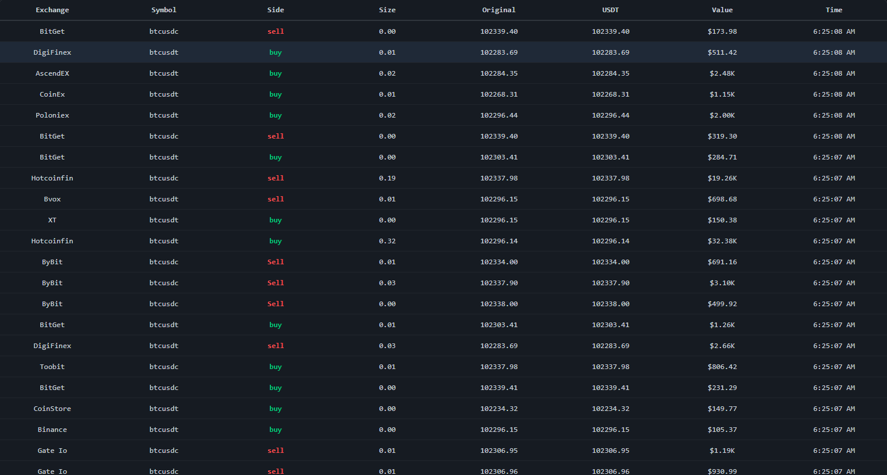Viewport: 887px width, 475px height.
Task: Click the Original column header
Action: (x=499, y=10)
